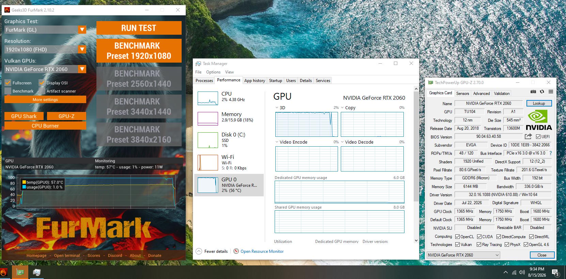
Task: Take a screenshot with GPU-Z camera icon
Action: pyautogui.click(x=533, y=92)
